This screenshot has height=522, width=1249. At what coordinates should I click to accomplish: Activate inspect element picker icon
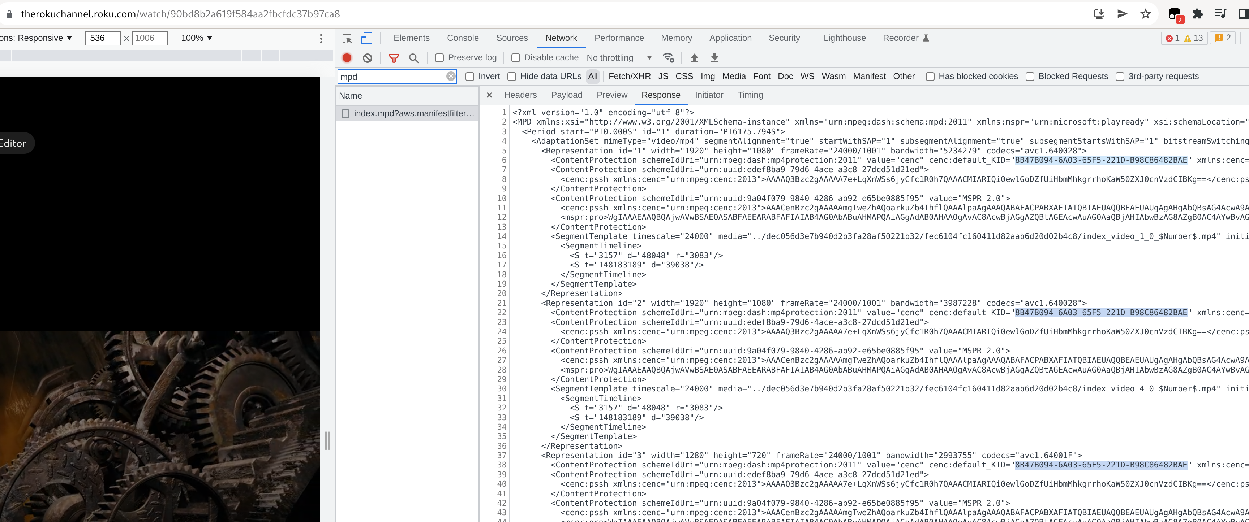click(347, 38)
